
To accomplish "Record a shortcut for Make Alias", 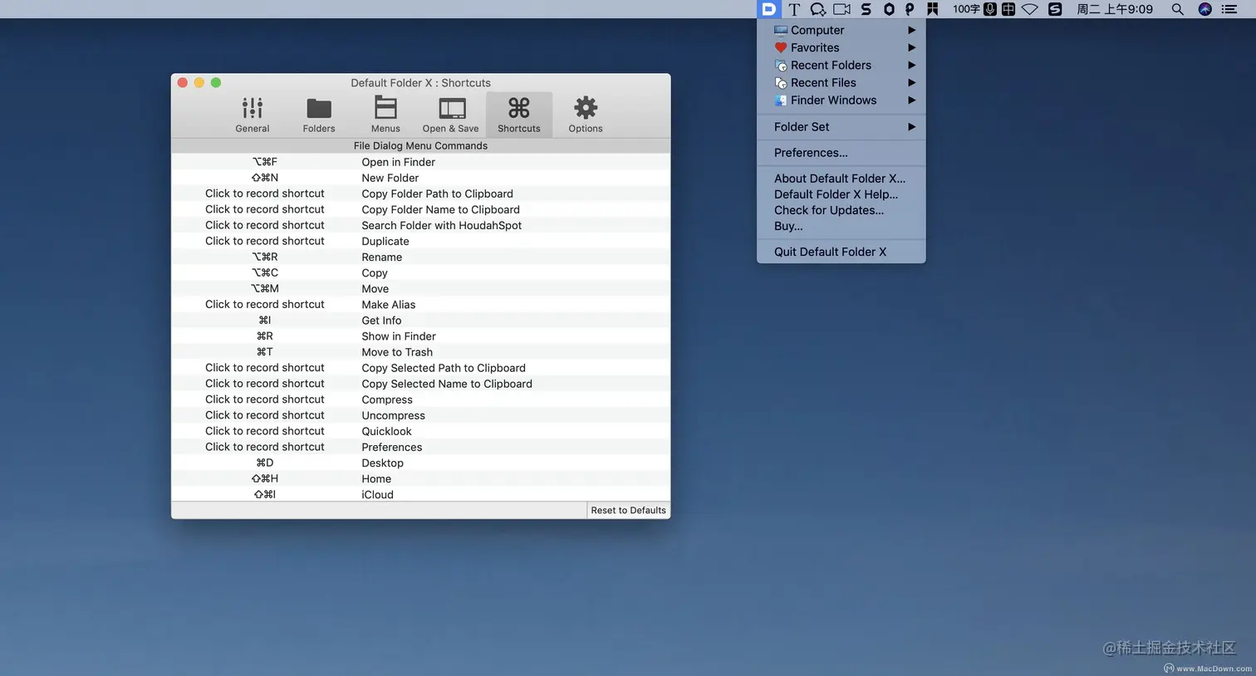I will (x=265, y=304).
